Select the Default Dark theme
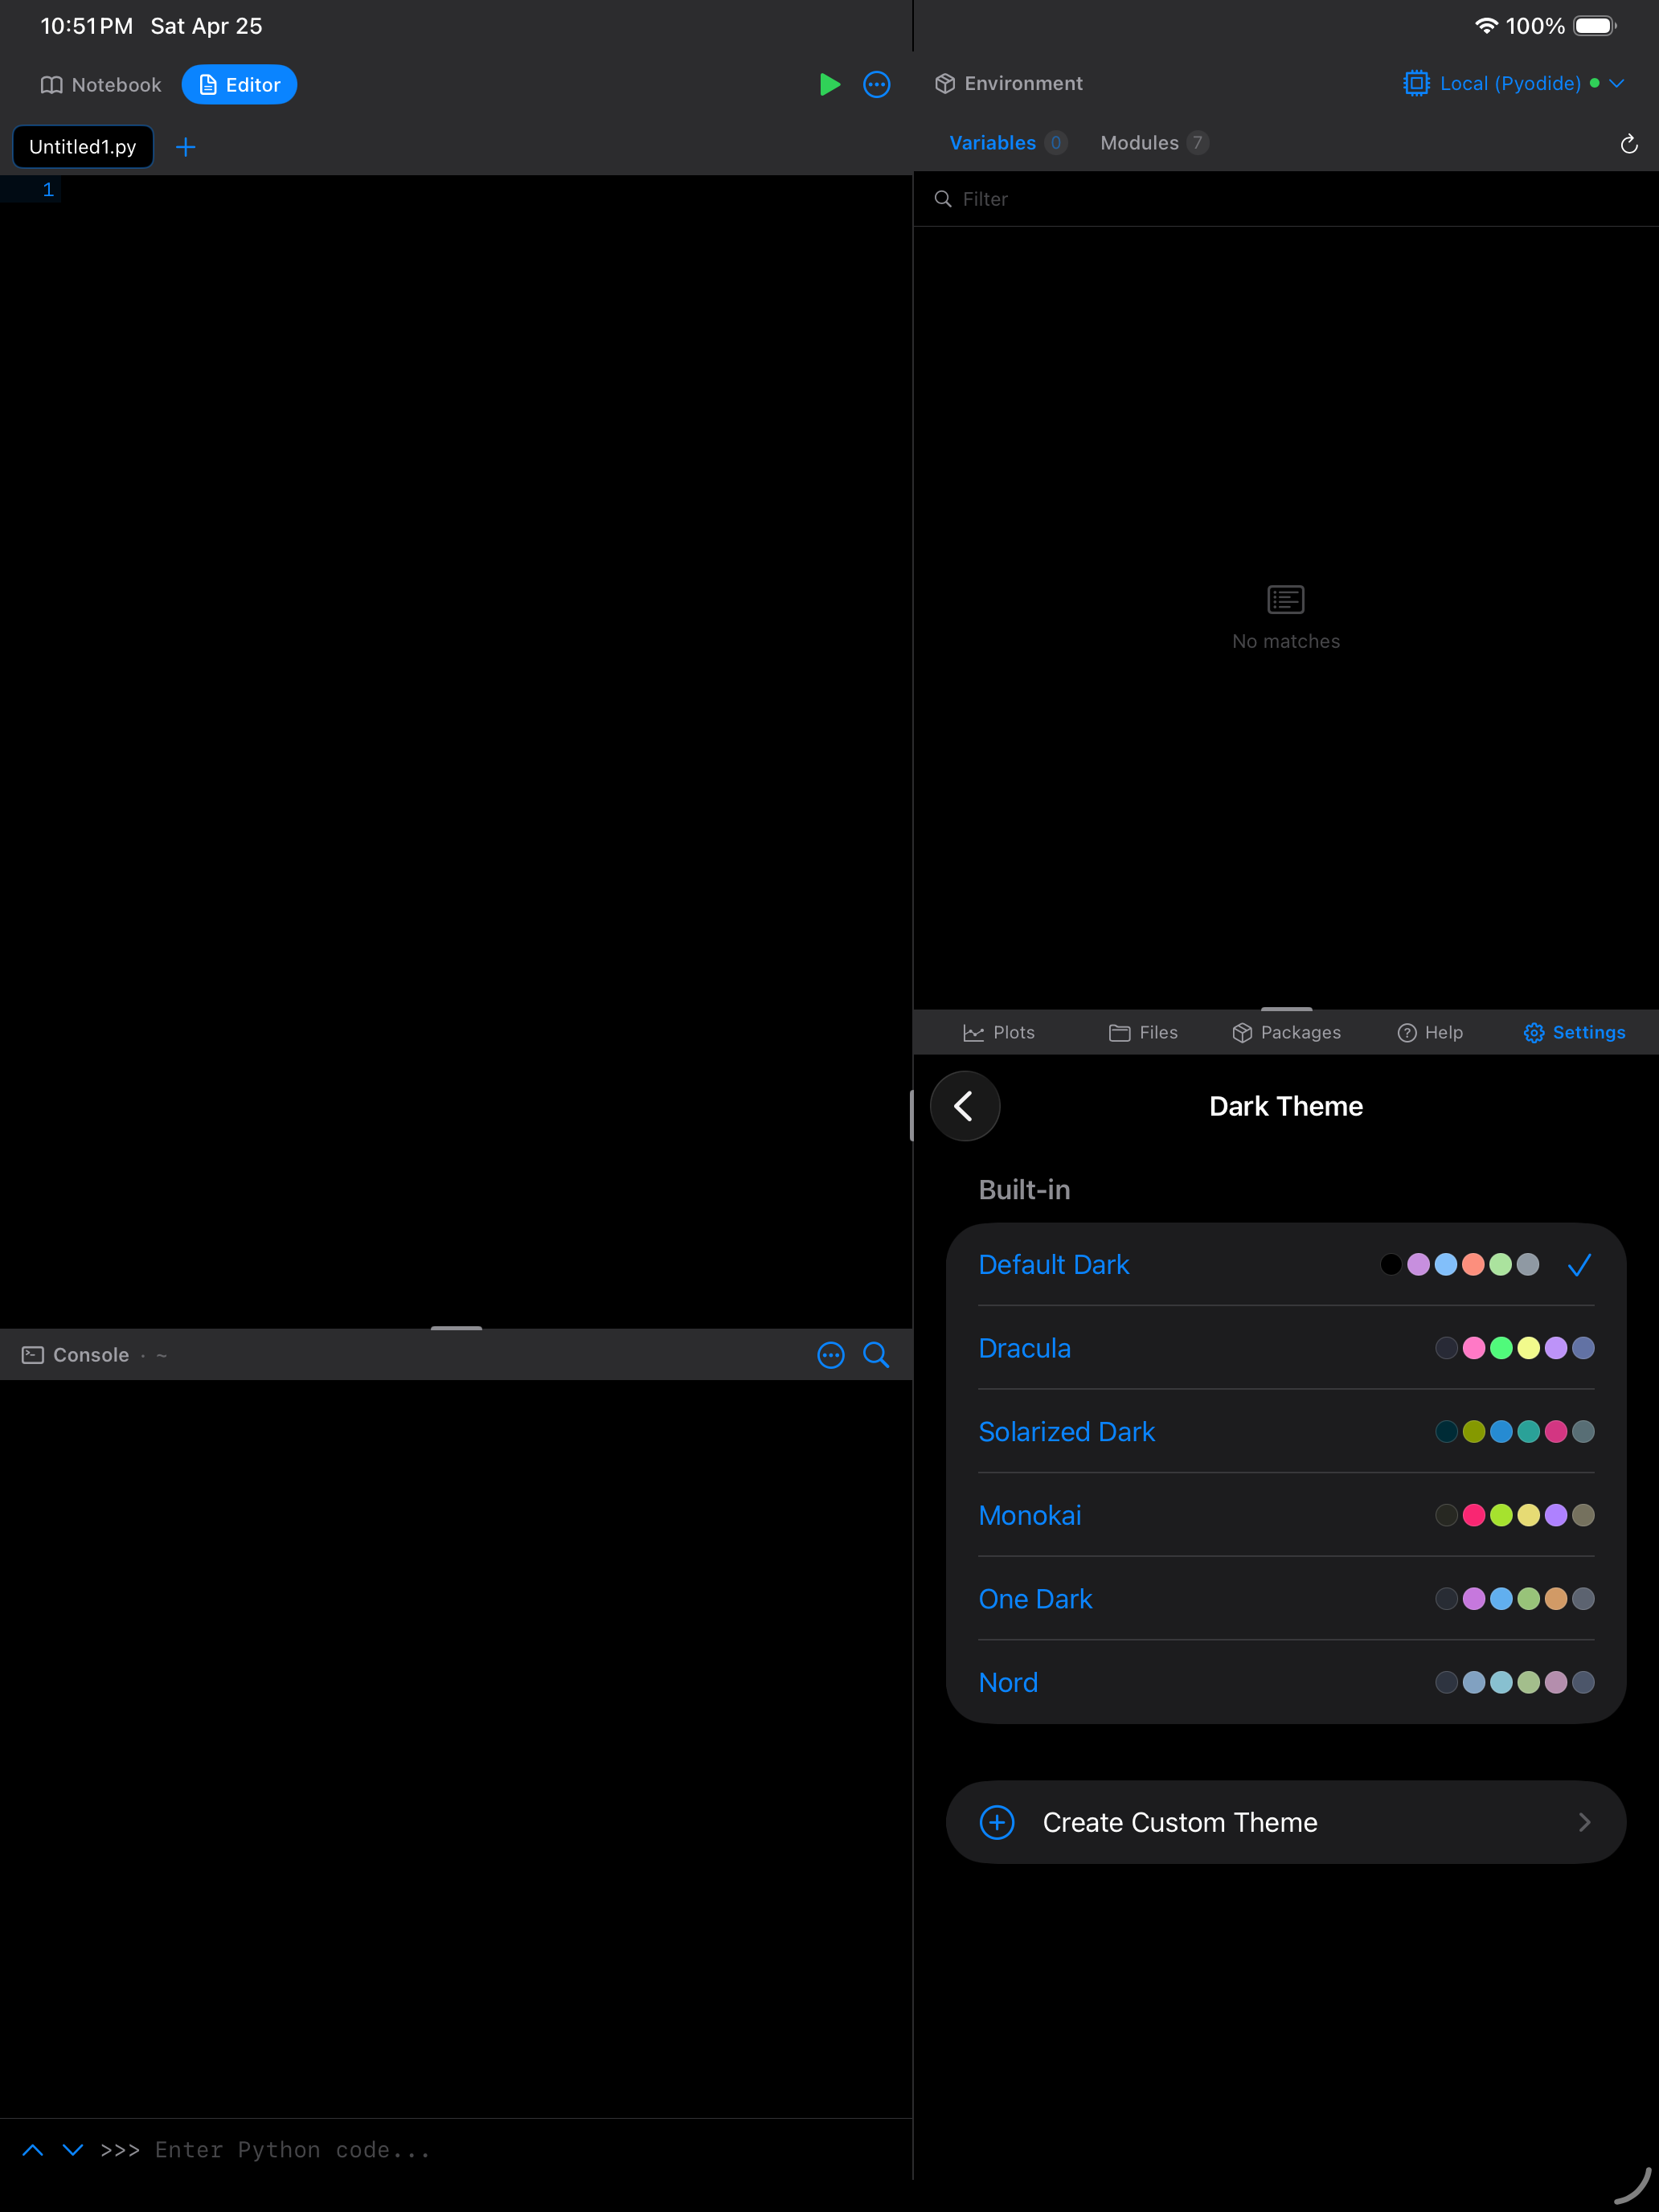1659x2212 pixels. coord(1286,1265)
